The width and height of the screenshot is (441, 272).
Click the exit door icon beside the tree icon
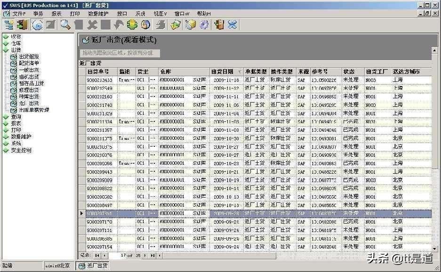[x=22, y=25]
